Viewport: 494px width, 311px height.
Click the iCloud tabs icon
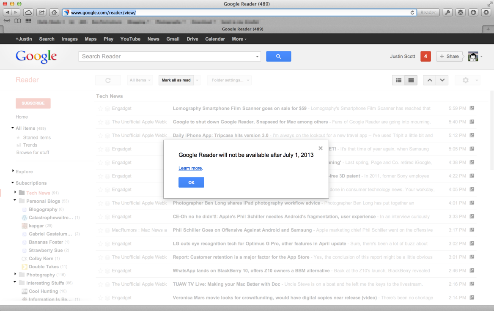(x=28, y=12)
